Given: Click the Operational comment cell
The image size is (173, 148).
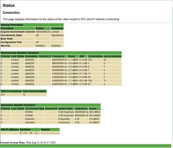Looking at the screenshot, I should point(57,35).
